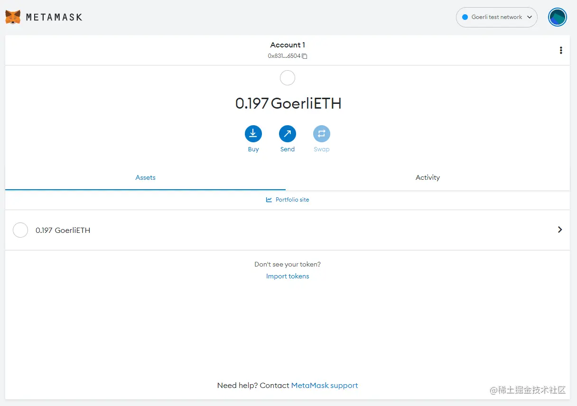Click the blue network status dot
This screenshot has width=577, height=406.
[465, 17]
